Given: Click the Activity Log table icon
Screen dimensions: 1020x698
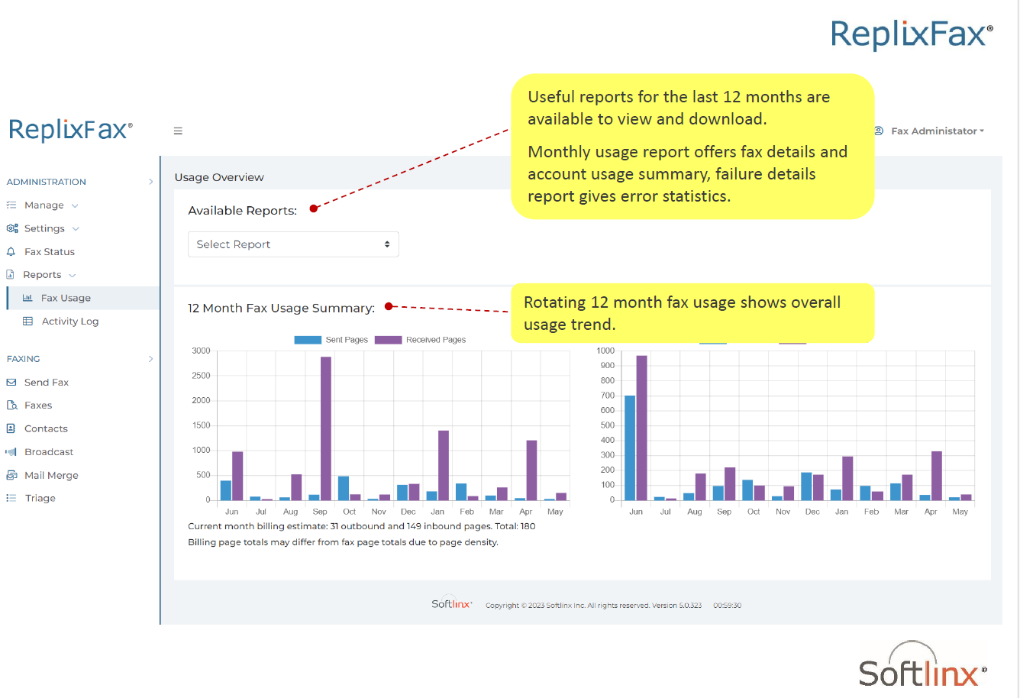Looking at the screenshot, I should click(x=28, y=322).
